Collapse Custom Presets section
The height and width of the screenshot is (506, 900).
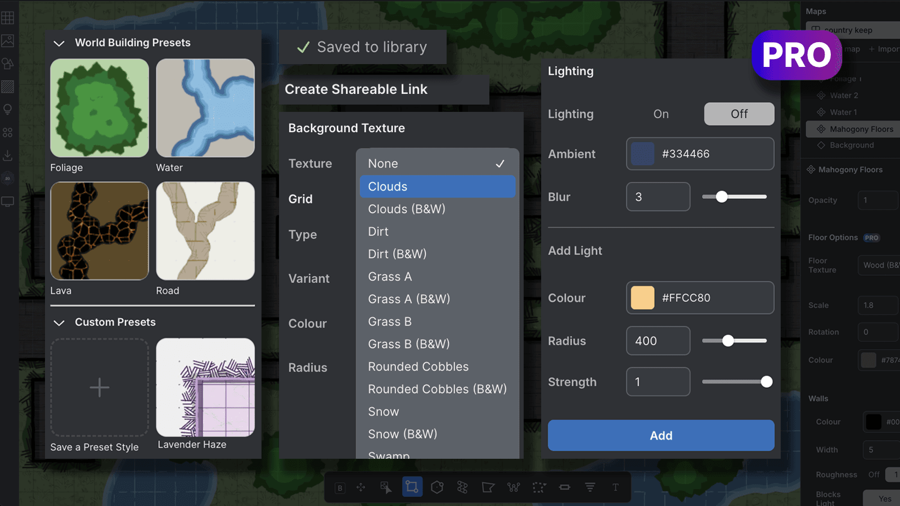[x=59, y=323]
